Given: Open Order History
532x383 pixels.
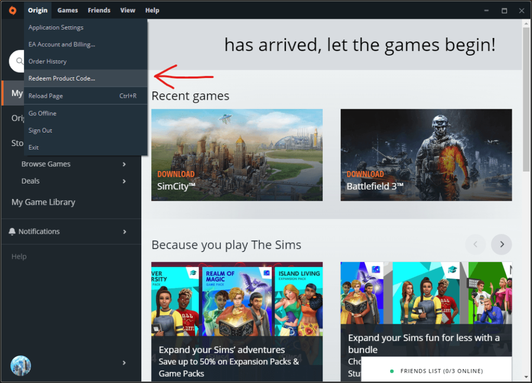Looking at the screenshot, I should 86,61.
